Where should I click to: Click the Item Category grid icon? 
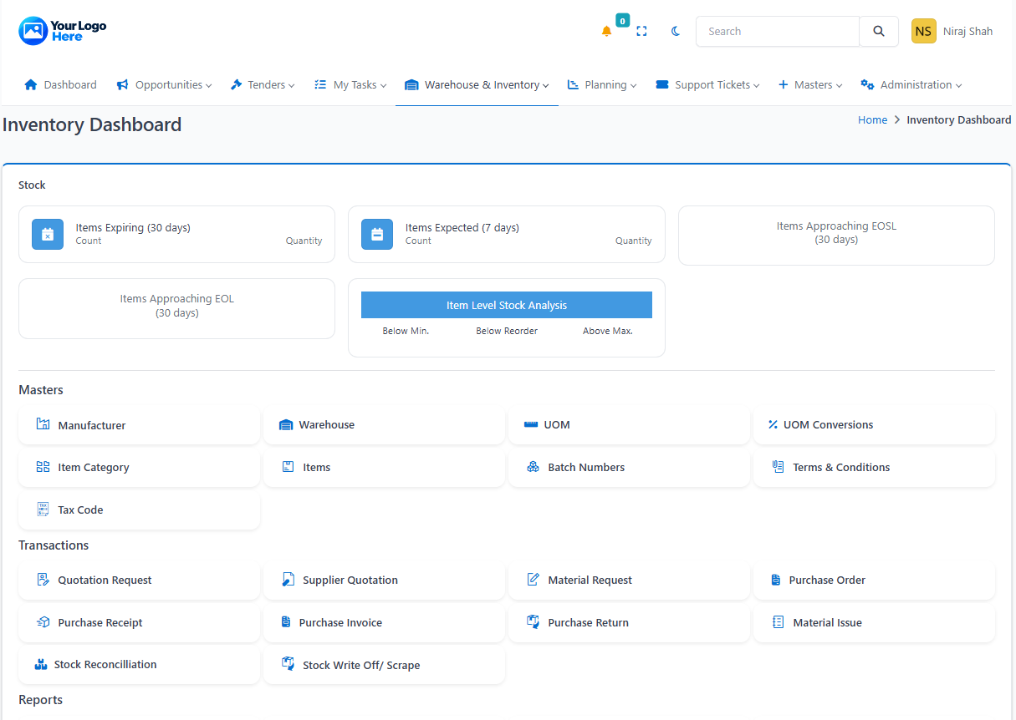coord(43,467)
